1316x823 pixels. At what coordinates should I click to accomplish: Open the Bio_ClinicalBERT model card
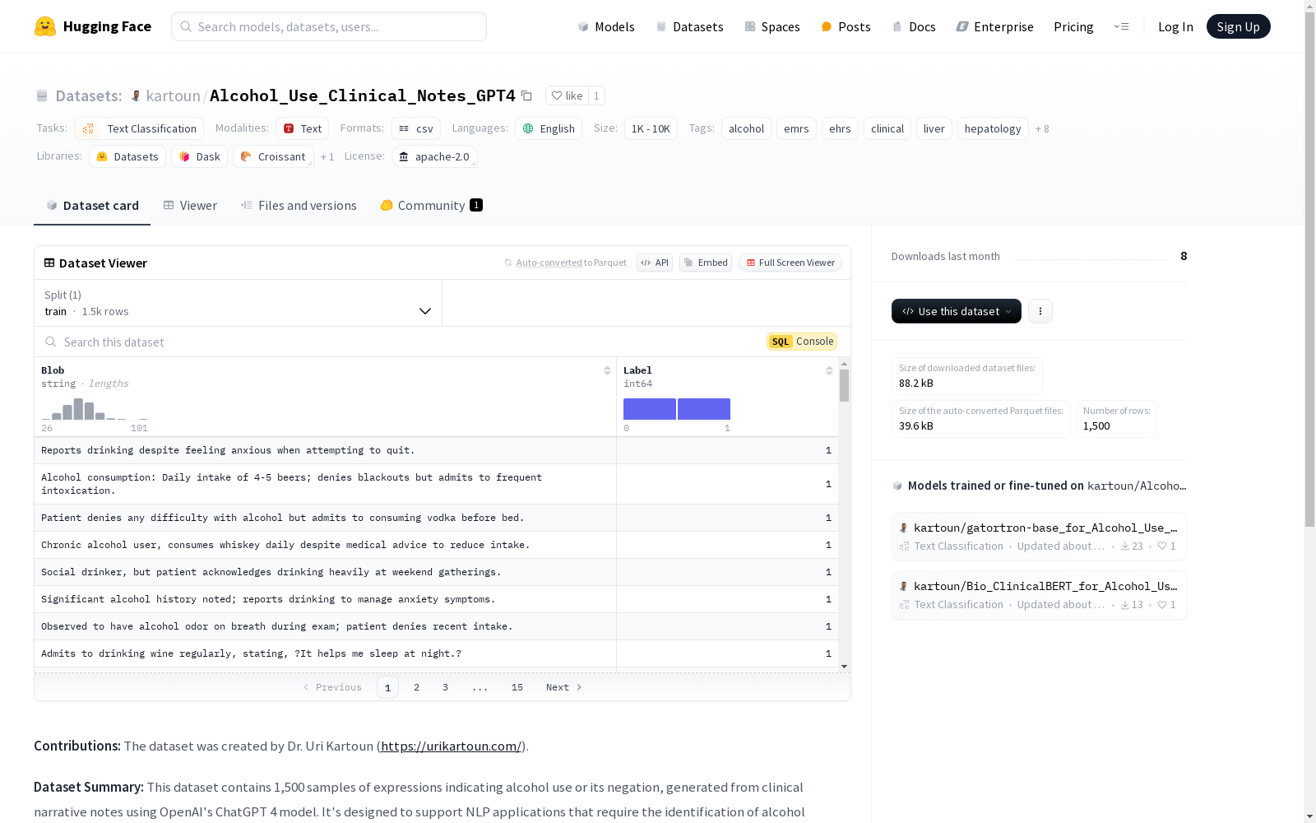pos(1039,594)
